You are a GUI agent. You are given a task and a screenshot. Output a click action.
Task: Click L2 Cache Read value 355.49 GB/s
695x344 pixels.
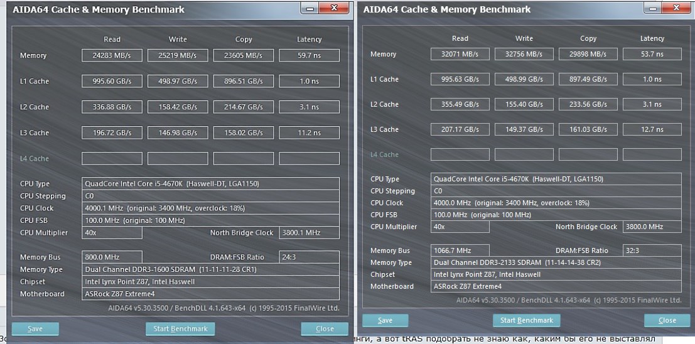tap(460, 104)
